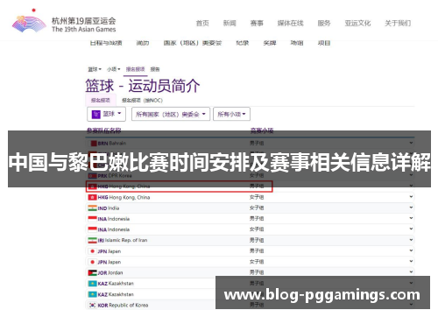This screenshot has width=438, height=317.
Task: Click the Islamic Rep. of Iran flag
Action: coord(92,240)
